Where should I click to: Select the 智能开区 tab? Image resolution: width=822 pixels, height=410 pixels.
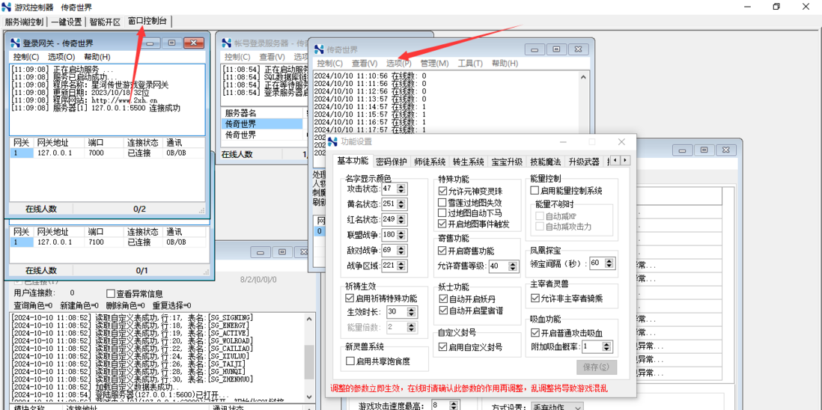click(x=105, y=22)
